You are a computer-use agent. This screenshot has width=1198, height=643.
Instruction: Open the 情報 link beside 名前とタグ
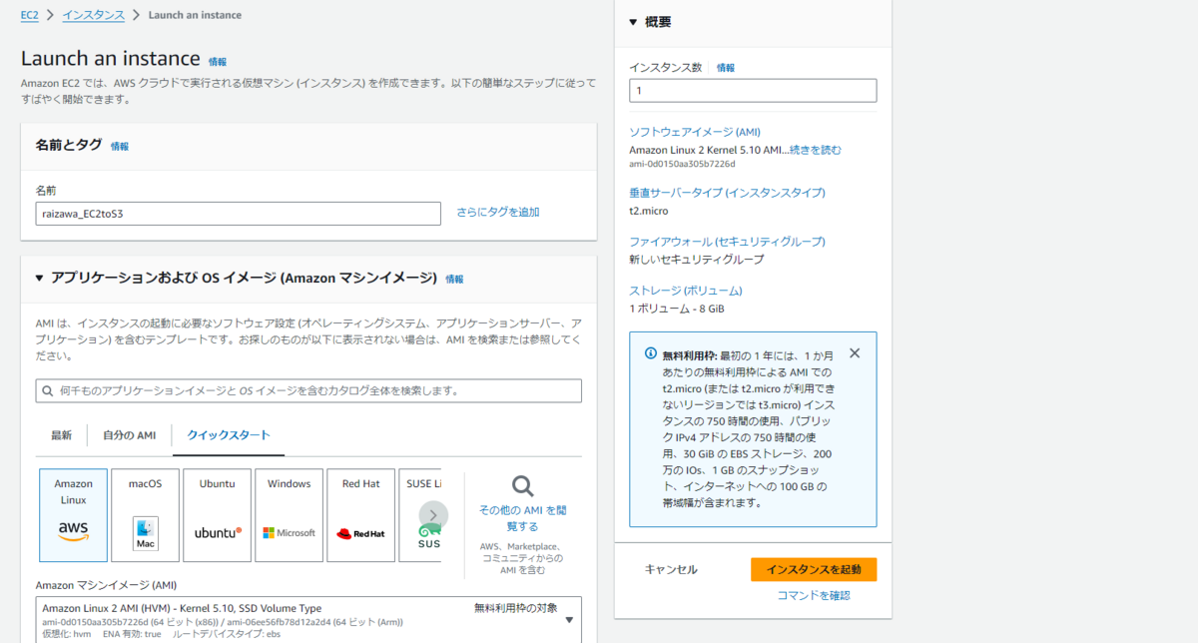pyautogui.click(x=120, y=147)
